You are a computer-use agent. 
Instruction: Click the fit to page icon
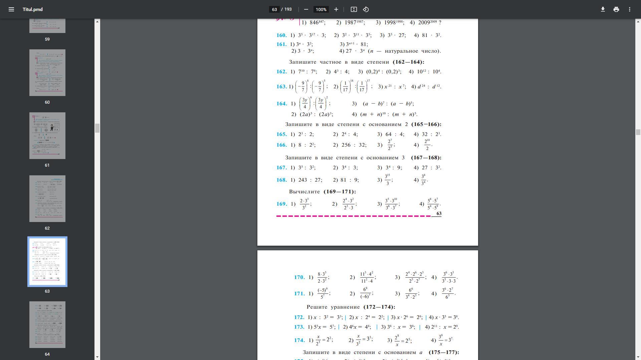coord(354,9)
